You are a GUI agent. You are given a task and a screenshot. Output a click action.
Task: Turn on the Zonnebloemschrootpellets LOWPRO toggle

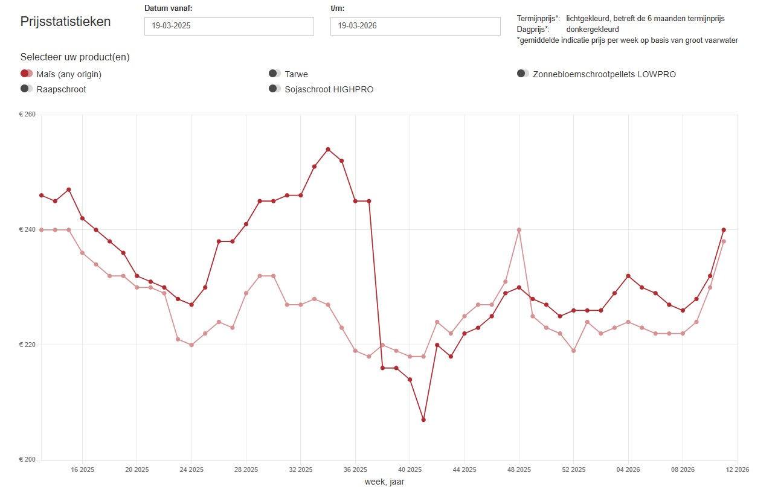tap(523, 74)
